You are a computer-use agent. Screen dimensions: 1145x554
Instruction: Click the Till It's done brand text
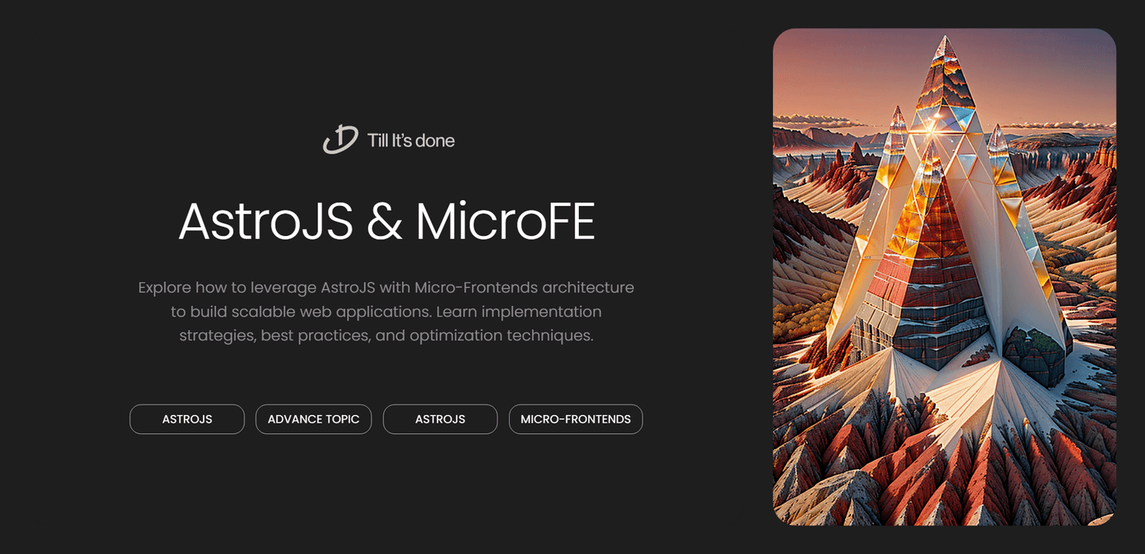411,141
